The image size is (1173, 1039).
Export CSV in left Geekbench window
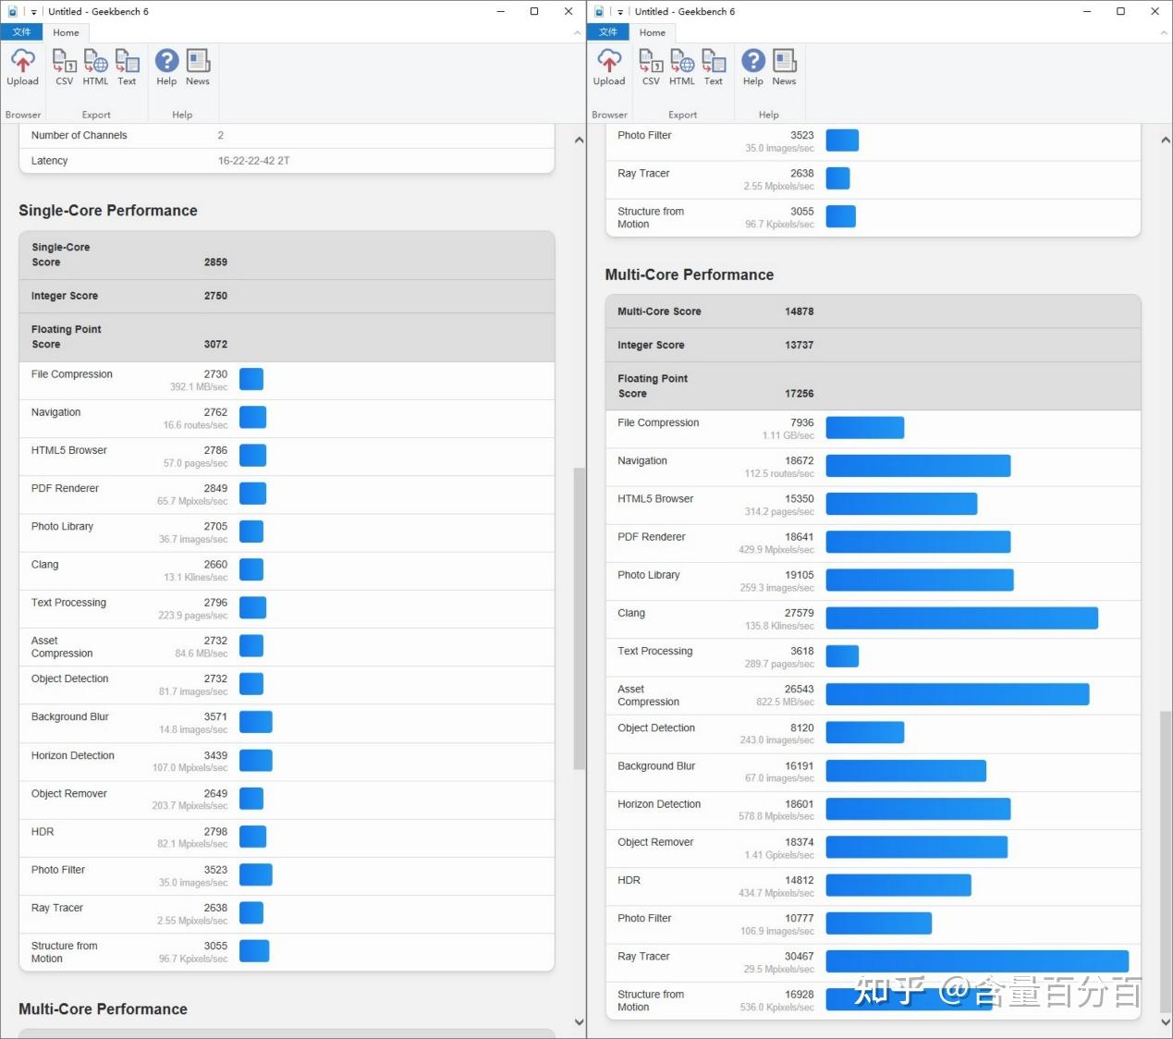point(65,67)
